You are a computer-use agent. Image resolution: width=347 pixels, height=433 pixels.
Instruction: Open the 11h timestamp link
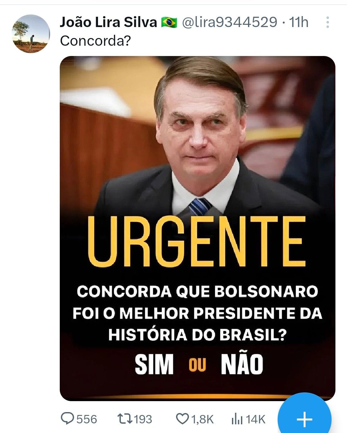(x=299, y=22)
